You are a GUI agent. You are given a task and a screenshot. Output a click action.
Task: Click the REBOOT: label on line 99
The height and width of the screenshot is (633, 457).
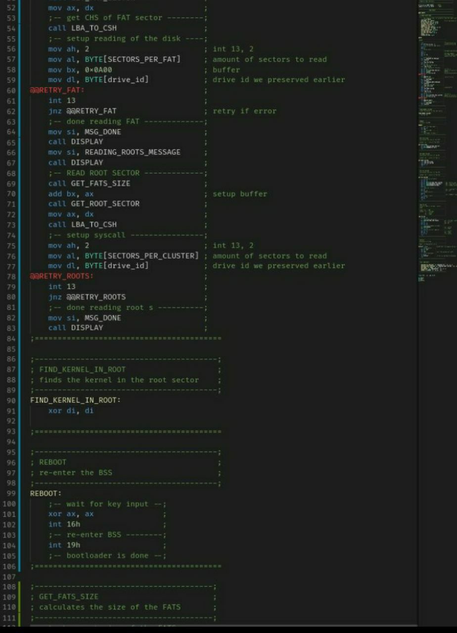(46, 494)
